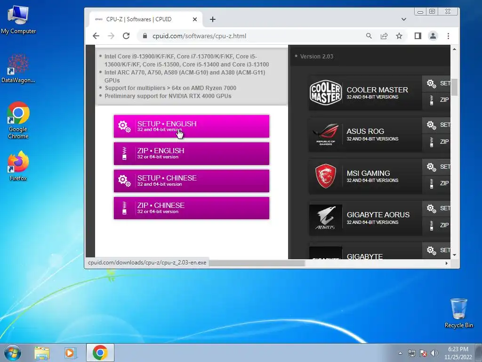482x362 pixels.
Task: Open My Computer desktop icon
Action: coord(18,20)
